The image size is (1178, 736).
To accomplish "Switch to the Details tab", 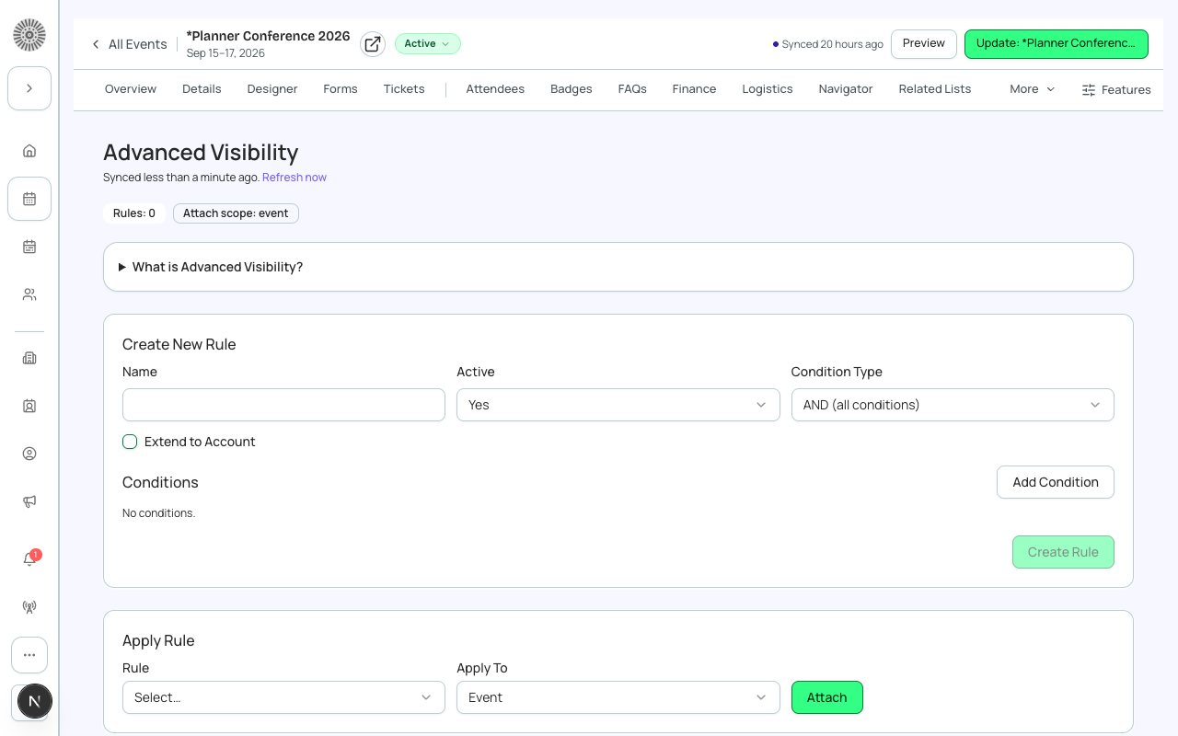I will coord(202,89).
